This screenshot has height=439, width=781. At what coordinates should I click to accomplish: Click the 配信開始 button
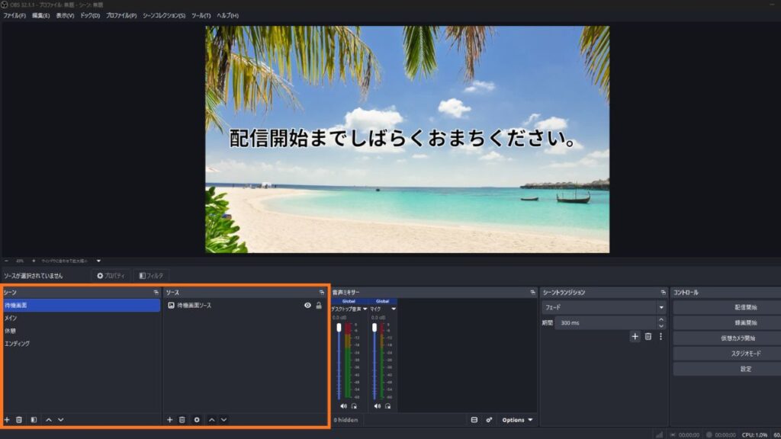(726, 307)
